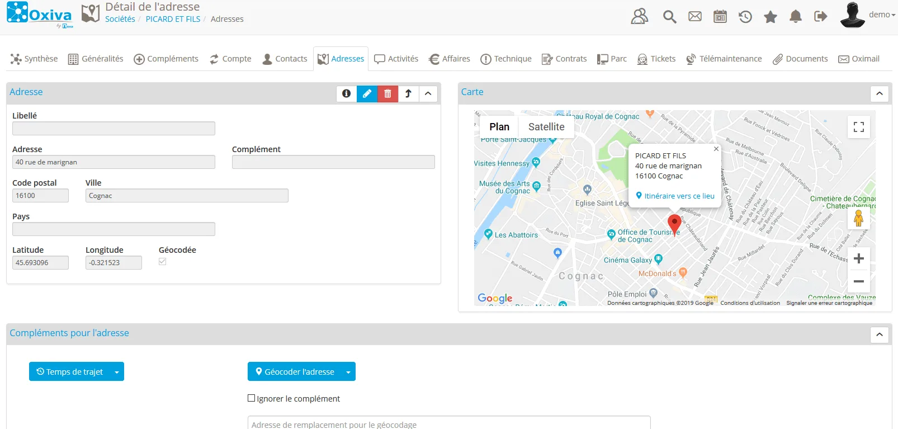Click the blue pencil edit address icon

pos(367,93)
